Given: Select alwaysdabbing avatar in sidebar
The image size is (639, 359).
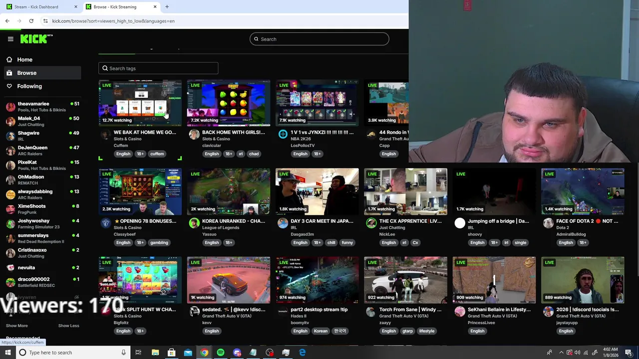Looking at the screenshot, I should [x=10, y=194].
